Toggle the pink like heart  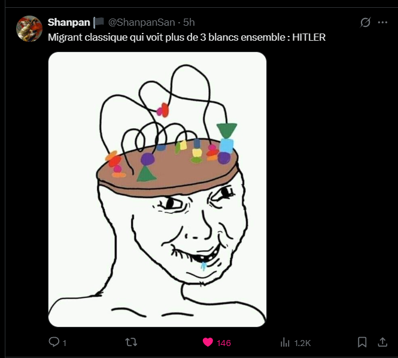[x=208, y=342]
